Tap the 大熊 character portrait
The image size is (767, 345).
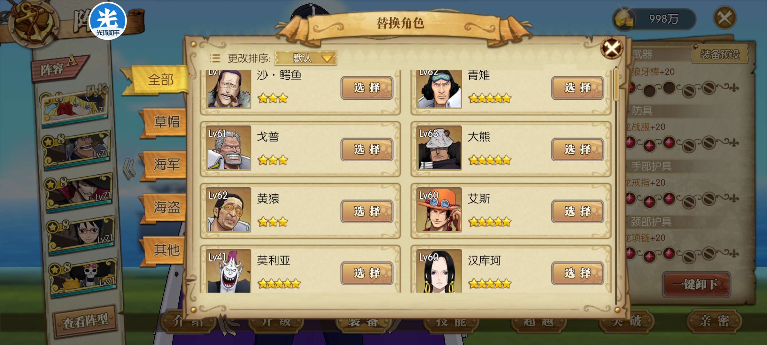(439, 148)
